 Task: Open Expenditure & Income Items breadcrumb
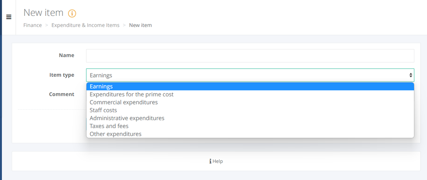point(85,25)
